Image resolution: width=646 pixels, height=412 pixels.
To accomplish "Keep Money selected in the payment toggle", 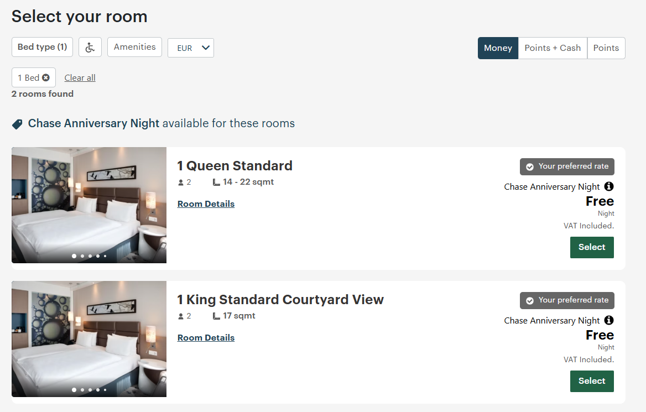I will 498,48.
